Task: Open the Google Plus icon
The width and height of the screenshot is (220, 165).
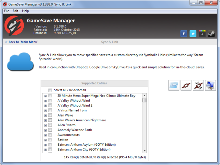Action: click(202, 34)
